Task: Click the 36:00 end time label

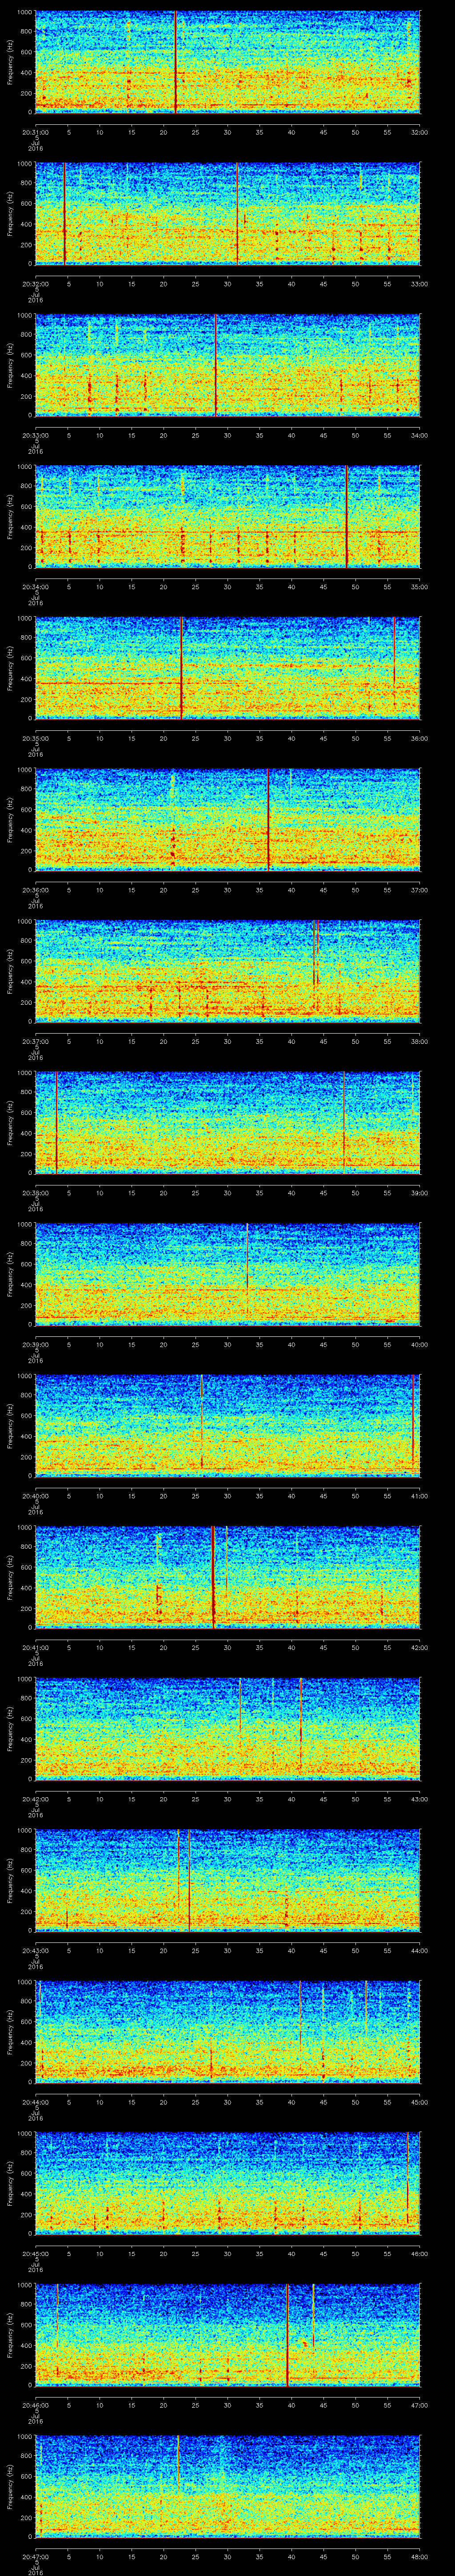Action: (x=419, y=738)
